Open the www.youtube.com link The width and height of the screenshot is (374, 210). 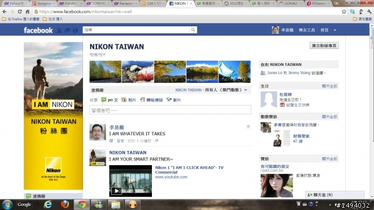(171, 177)
